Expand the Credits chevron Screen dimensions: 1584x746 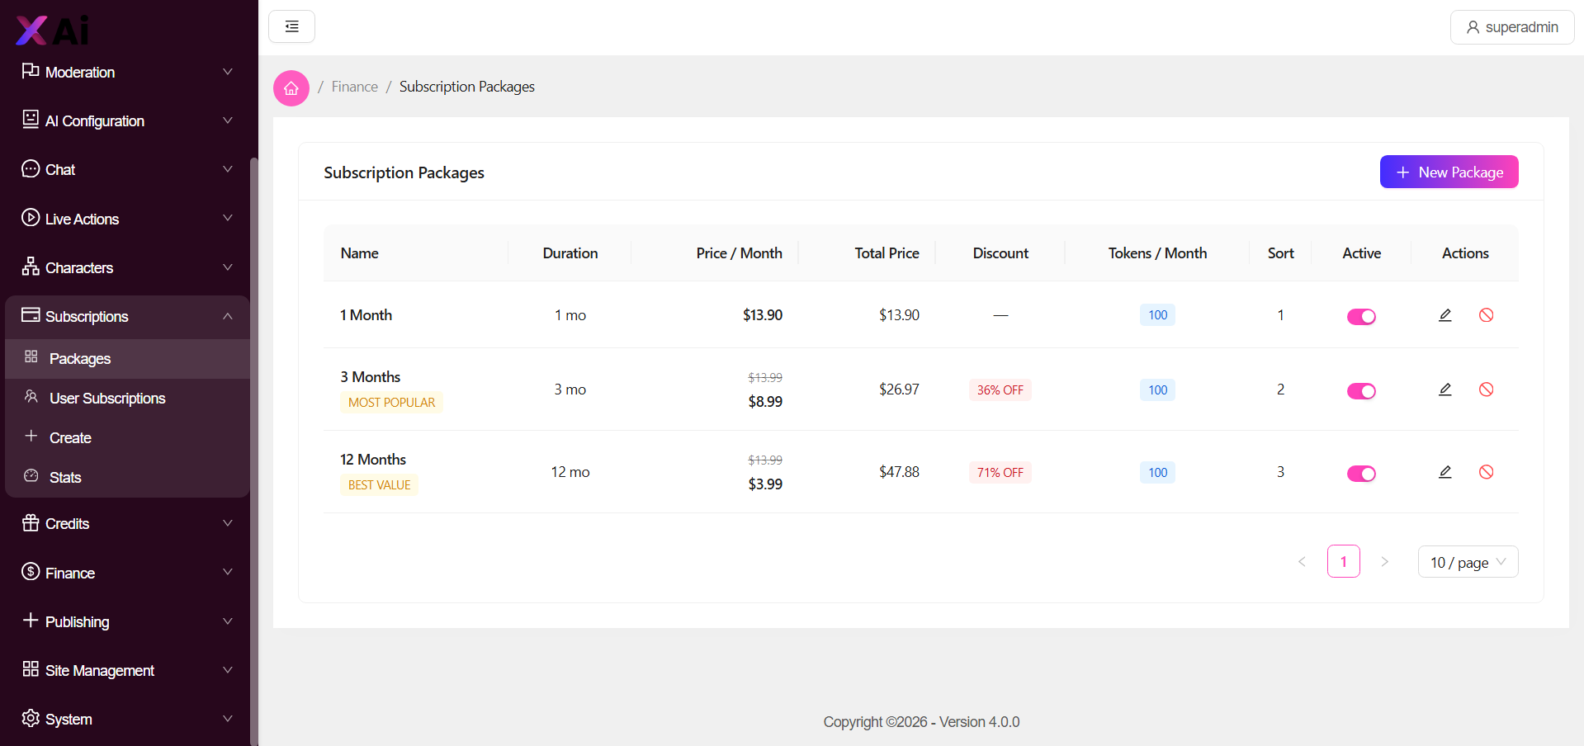point(228,523)
